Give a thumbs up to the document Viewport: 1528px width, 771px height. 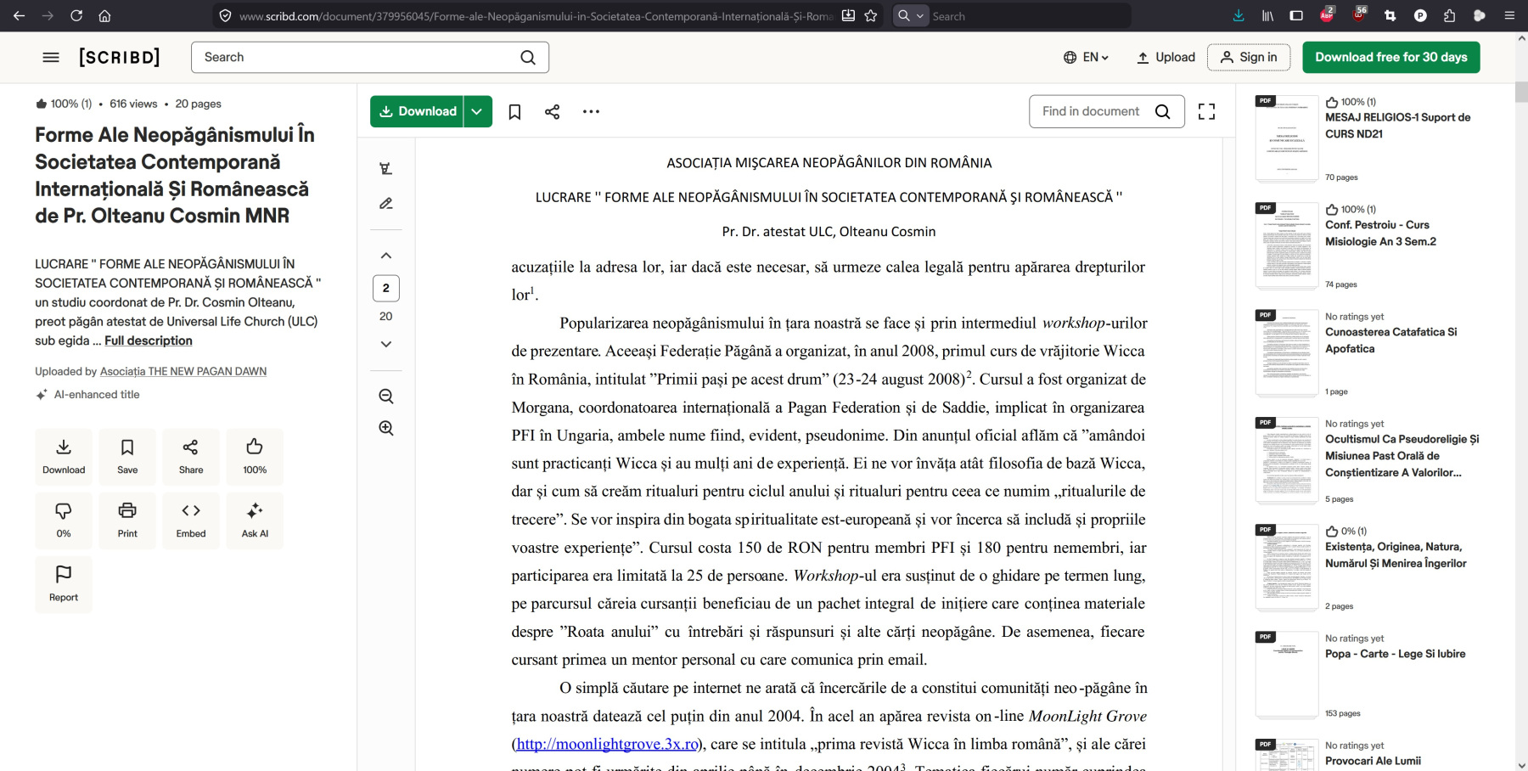(x=255, y=456)
